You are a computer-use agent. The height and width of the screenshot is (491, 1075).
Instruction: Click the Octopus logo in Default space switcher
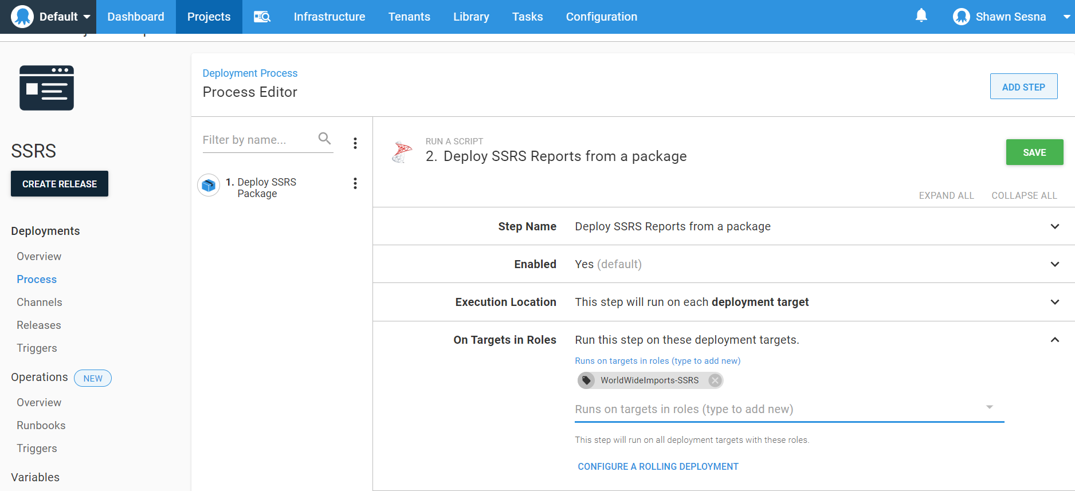22,17
